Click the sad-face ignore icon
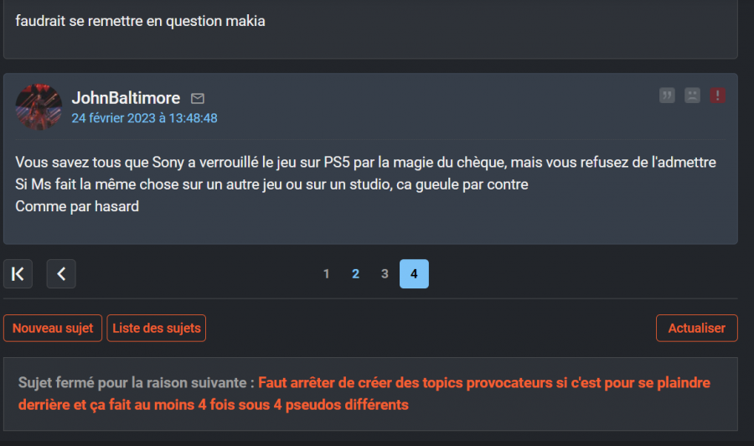Screen dimensions: 754x446 (x=692, y=96)
